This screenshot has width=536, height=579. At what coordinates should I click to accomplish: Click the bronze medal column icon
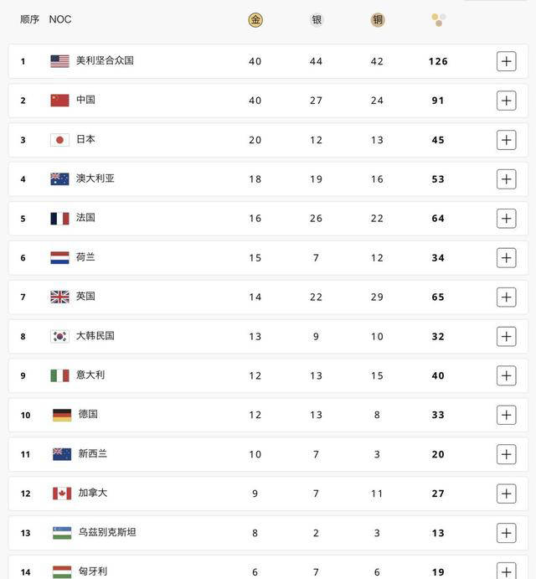(378, 19)
